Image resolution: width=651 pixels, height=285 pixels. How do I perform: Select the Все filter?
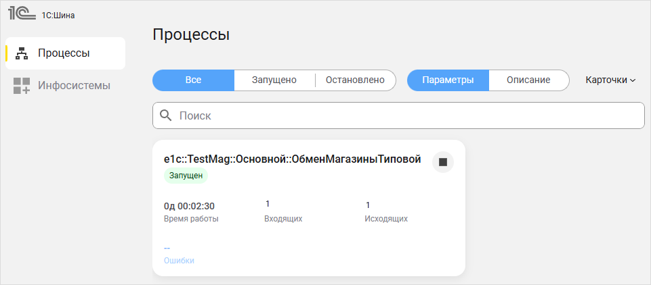pyautogui.click(x=193, y=80)
